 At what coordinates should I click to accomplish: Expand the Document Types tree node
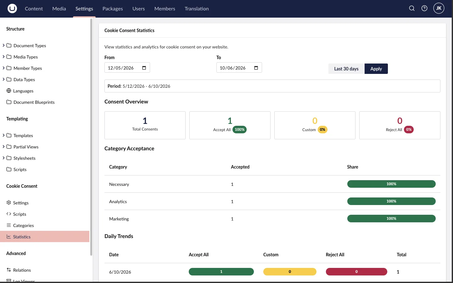click(x=3, y=46)
